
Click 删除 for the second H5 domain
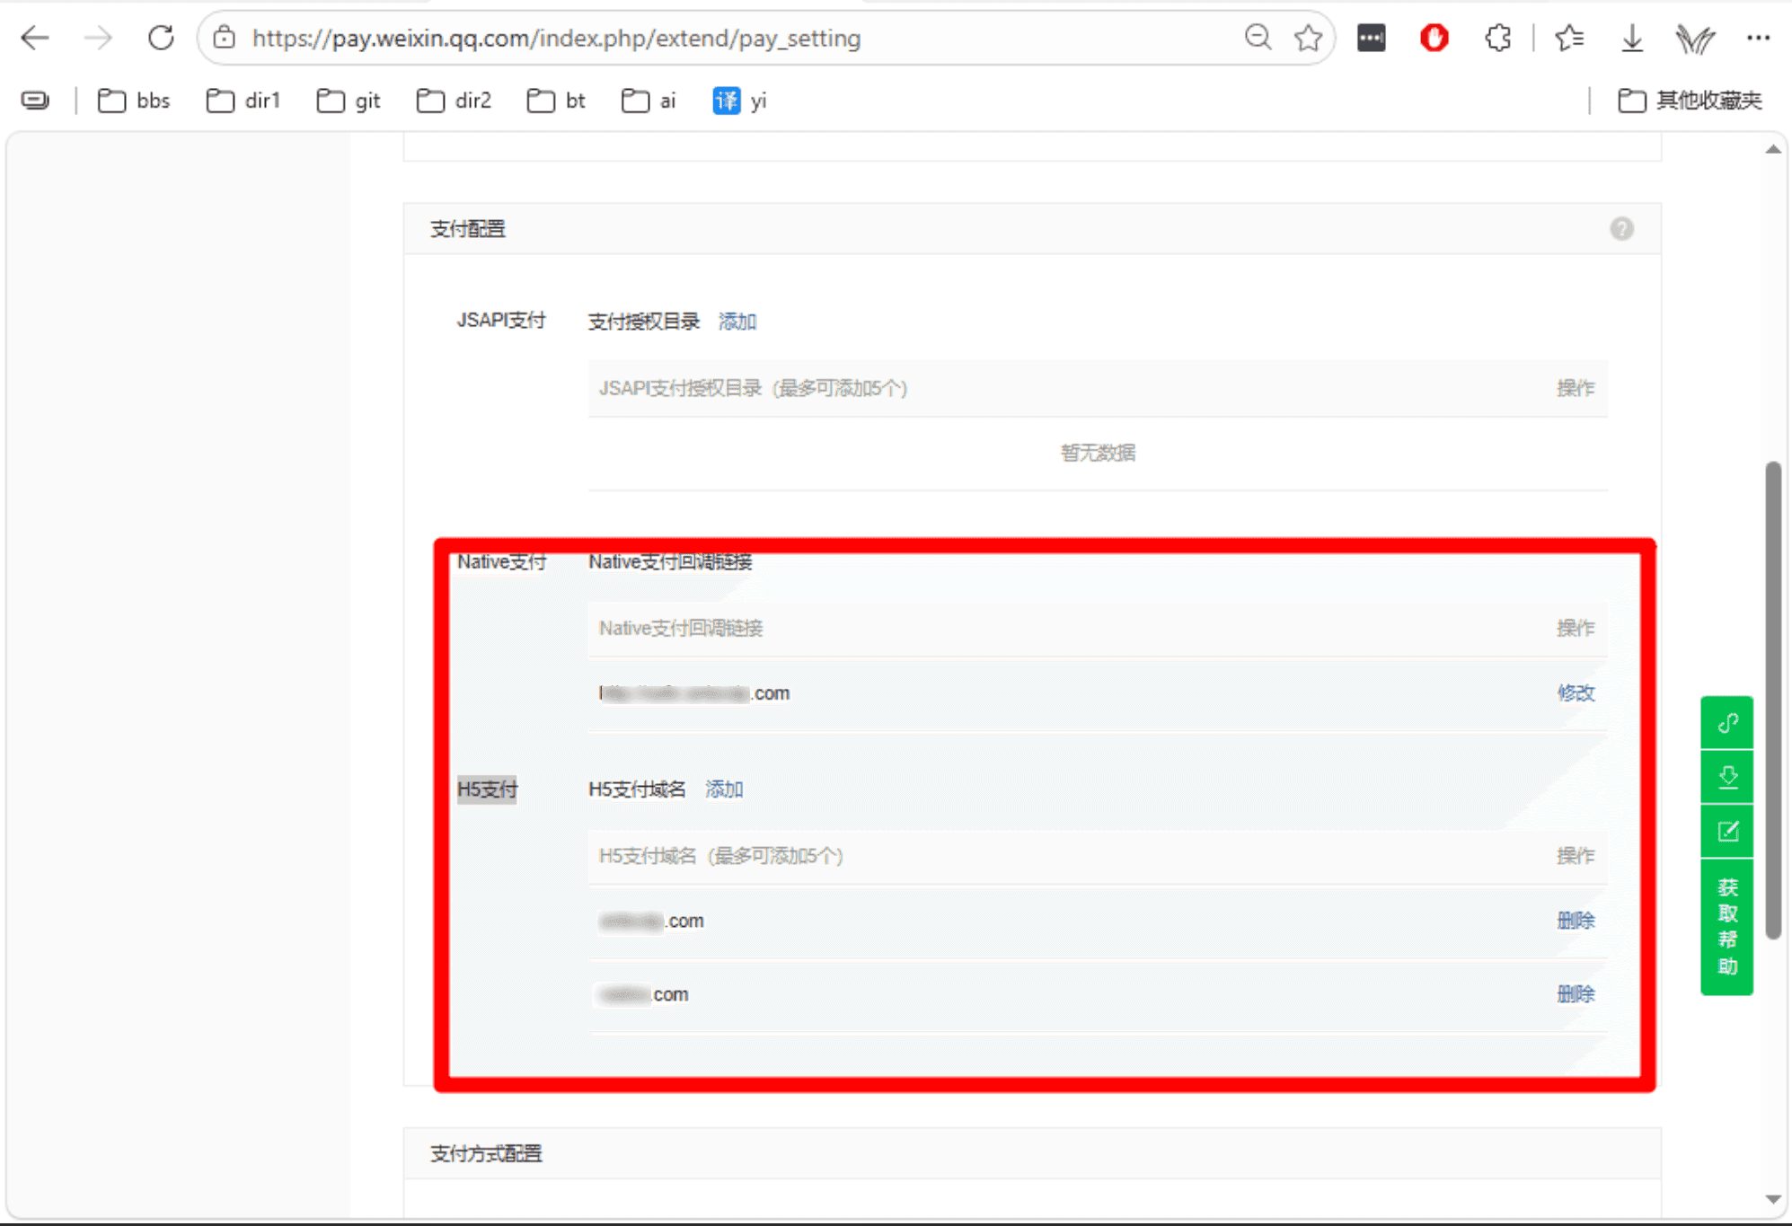pos(1576,994)
